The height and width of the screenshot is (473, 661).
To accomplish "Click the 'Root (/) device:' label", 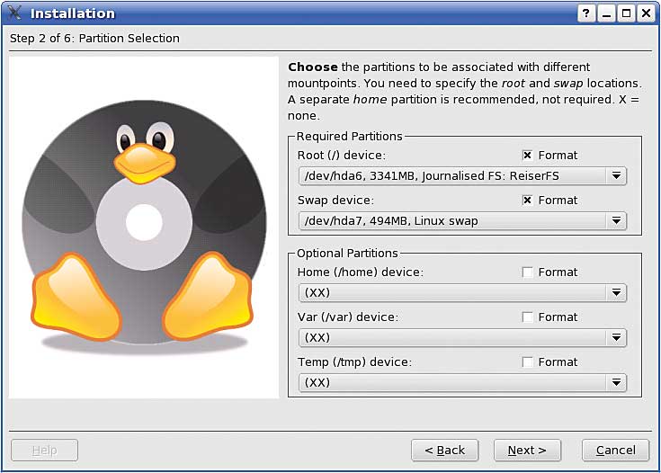I will (x=342, y=156).
